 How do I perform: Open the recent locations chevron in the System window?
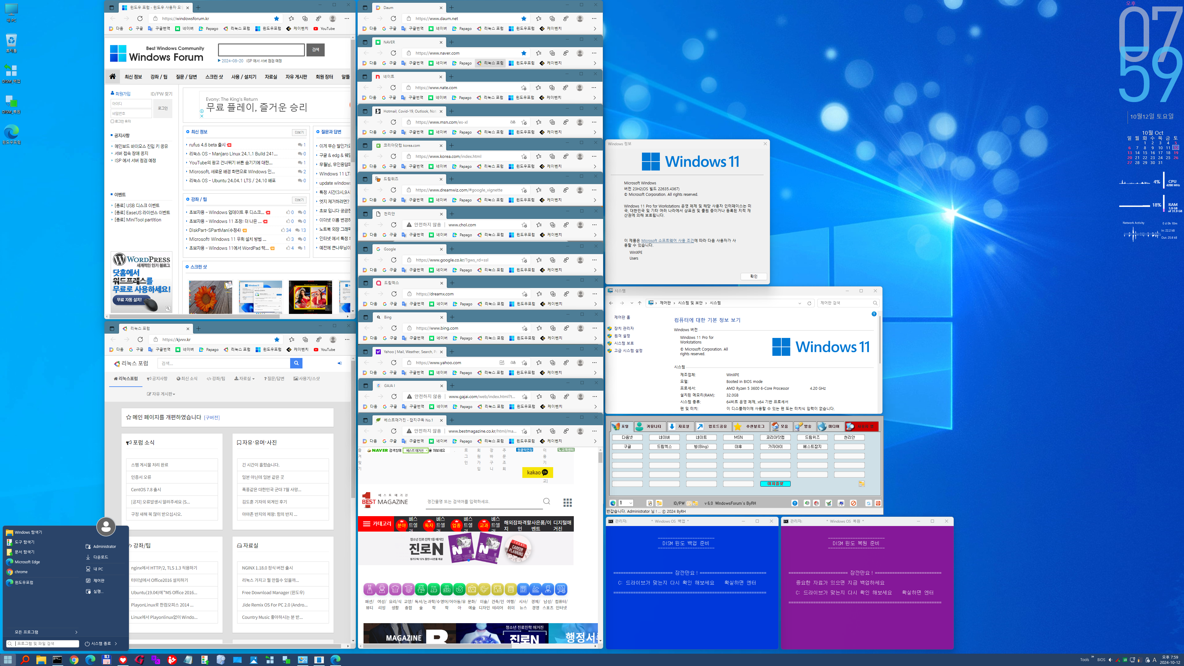(631, 303)
